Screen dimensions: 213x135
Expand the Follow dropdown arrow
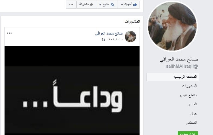pyautogui.click(x=101, y=5)
